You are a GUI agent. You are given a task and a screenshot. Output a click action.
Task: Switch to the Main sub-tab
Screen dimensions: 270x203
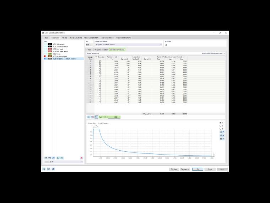click(x=90, y=50)
